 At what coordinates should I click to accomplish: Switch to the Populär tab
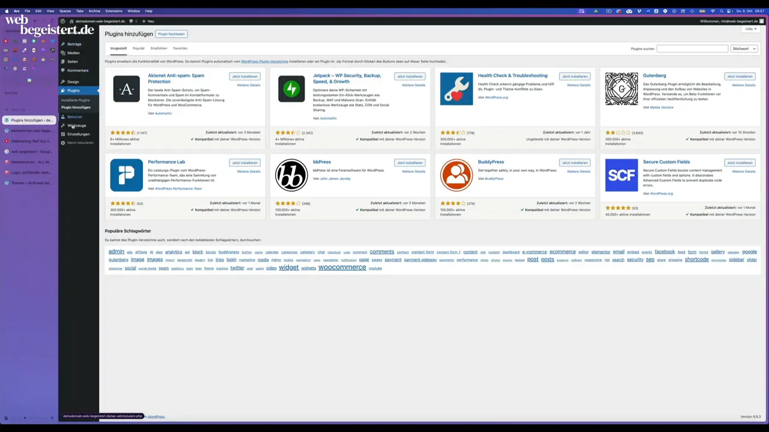(x=139, y=49)
